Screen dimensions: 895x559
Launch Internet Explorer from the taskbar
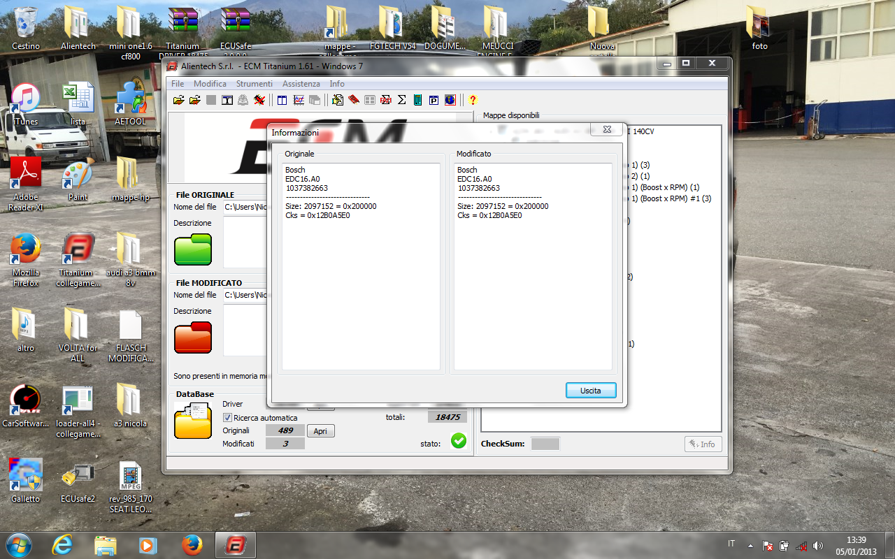(62, 544)
